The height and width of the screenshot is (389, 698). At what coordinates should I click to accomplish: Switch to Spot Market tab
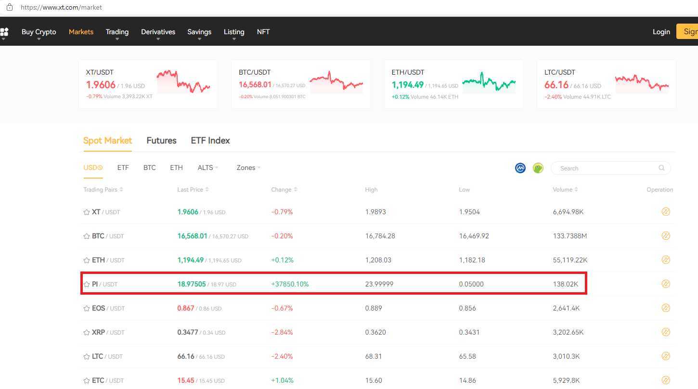pos(107,141)
